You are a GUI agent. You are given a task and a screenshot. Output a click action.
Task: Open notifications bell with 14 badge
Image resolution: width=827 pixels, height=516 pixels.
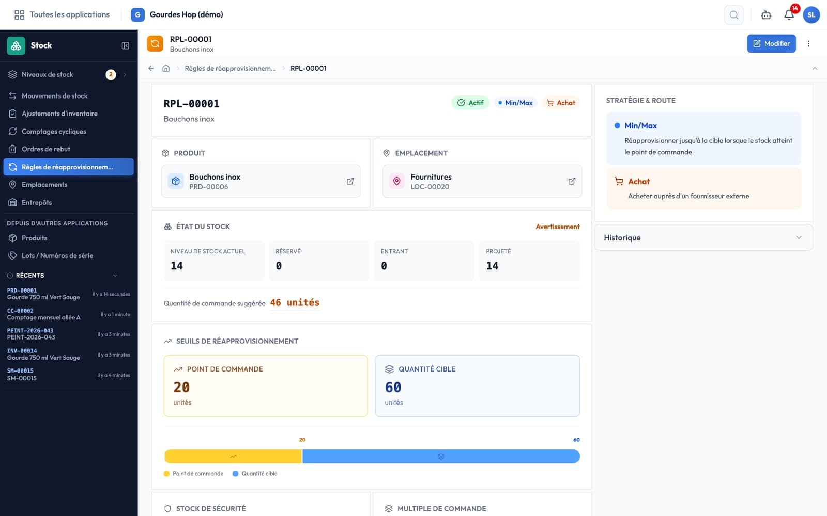pos(789,15)
